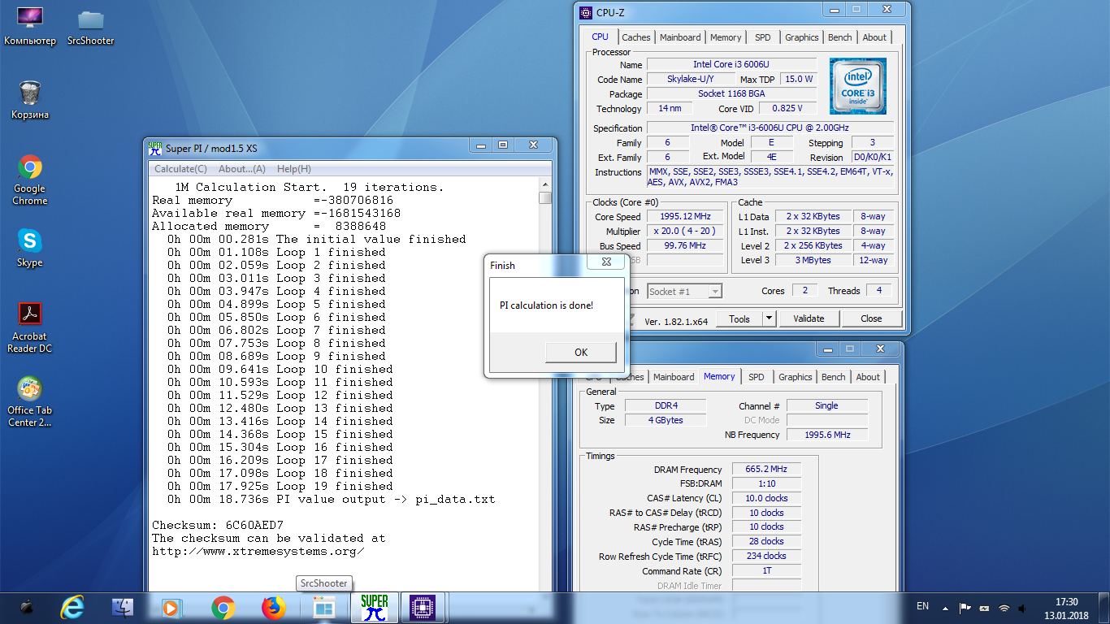Click the CPU-Z title bar icon

click(x=586, y=12)
